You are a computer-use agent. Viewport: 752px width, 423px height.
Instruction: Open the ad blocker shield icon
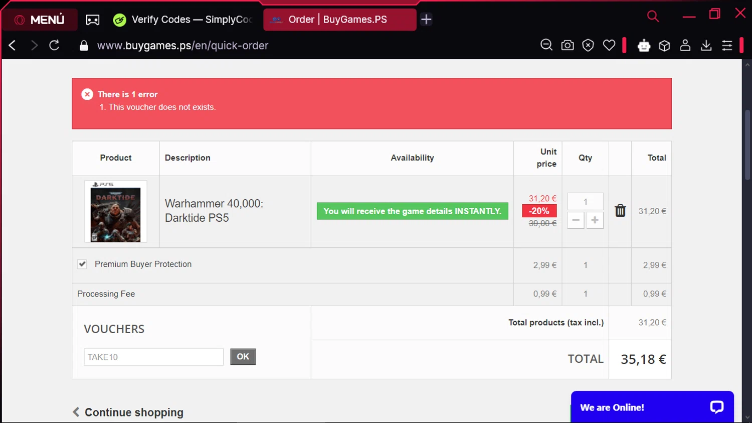coord(588,46)
